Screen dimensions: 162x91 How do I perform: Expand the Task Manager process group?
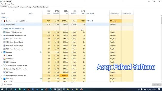pyautogui.click(x=2, y=24)
